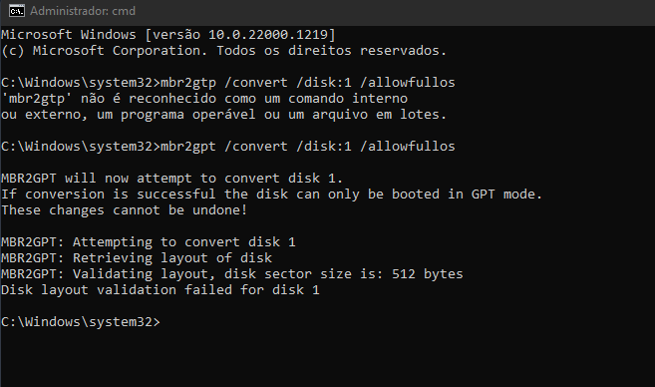Click the '512 bytes' sector size text
Screen dimensions: 655x387
coord(428,273)
